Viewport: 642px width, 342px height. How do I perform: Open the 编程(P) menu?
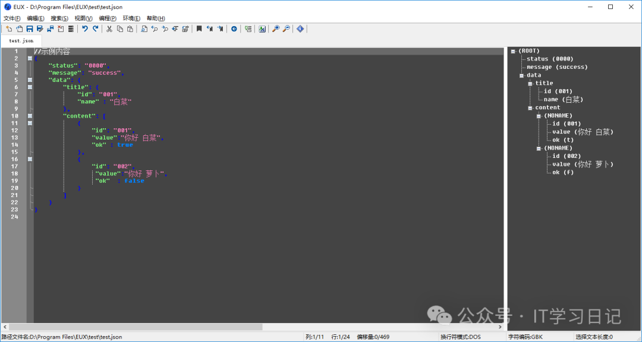click(108, 18)
